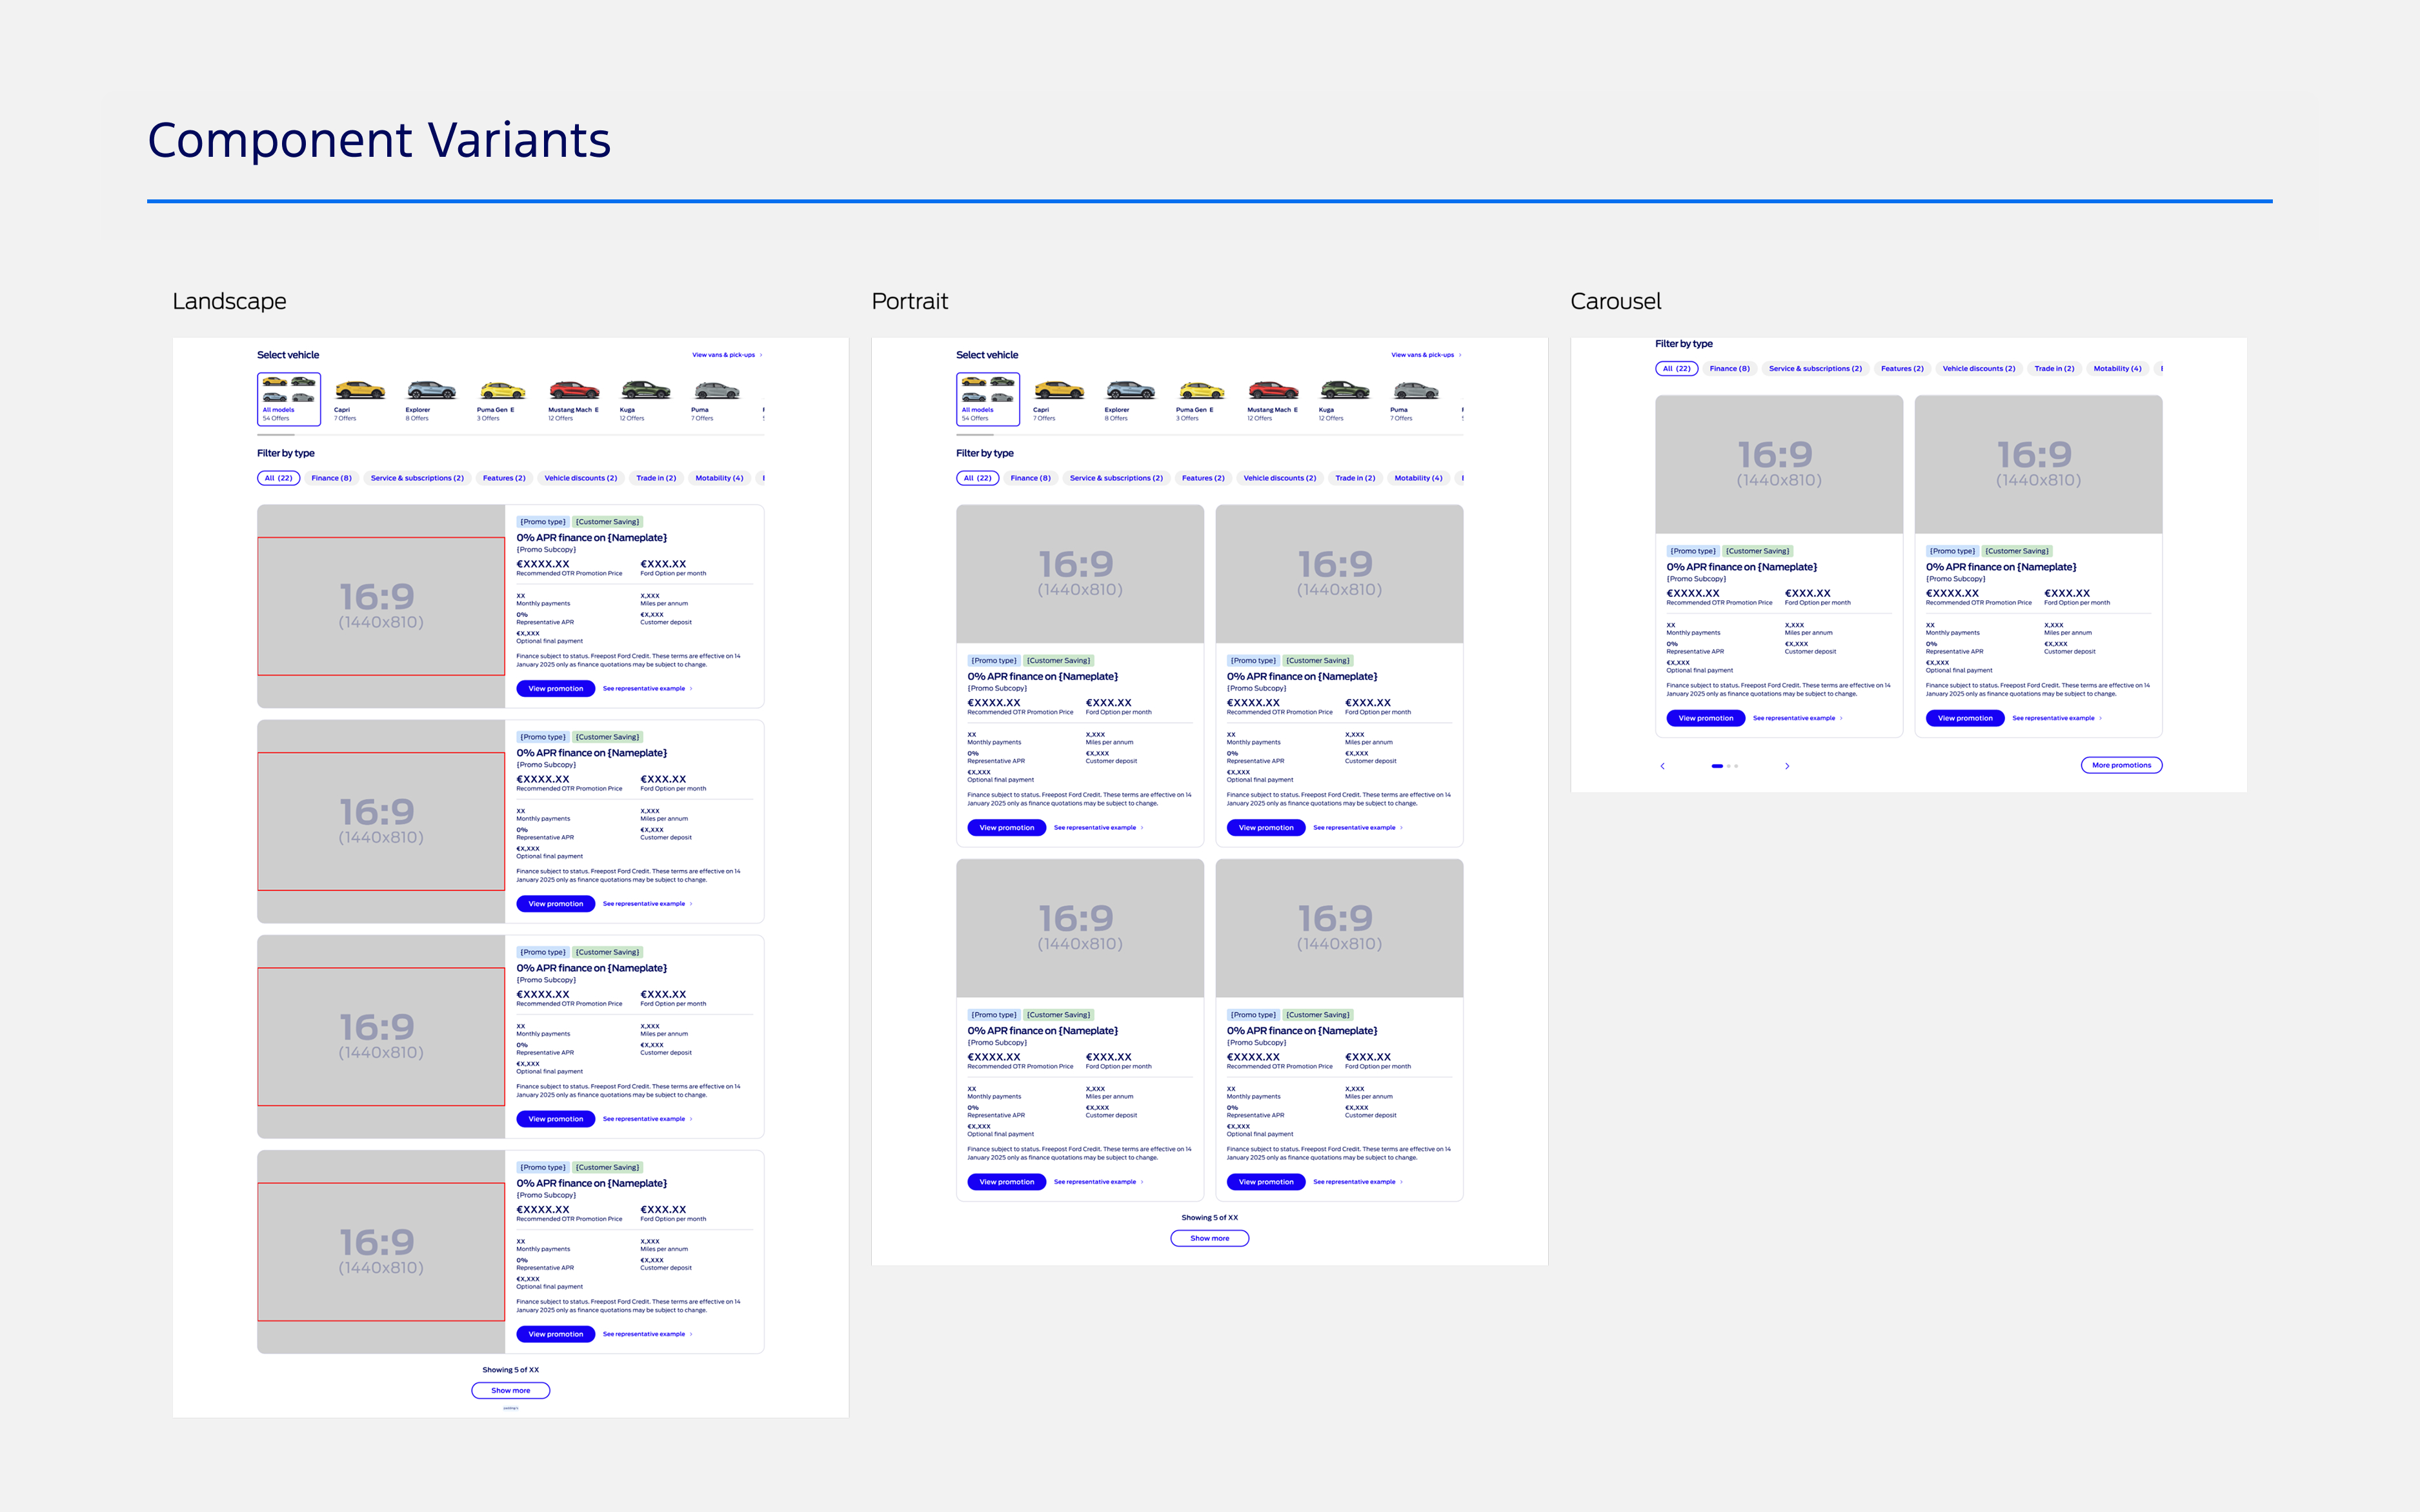
Task: Click the Carousel next arrow chevron
Action: tap(1787, 766)
